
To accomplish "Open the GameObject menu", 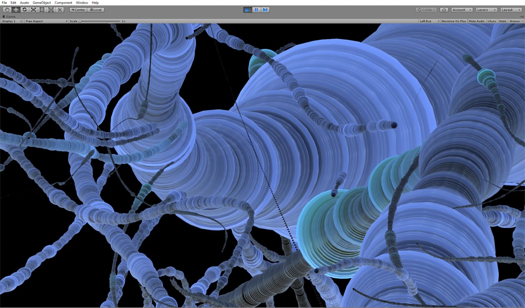I will pos(42,3).
